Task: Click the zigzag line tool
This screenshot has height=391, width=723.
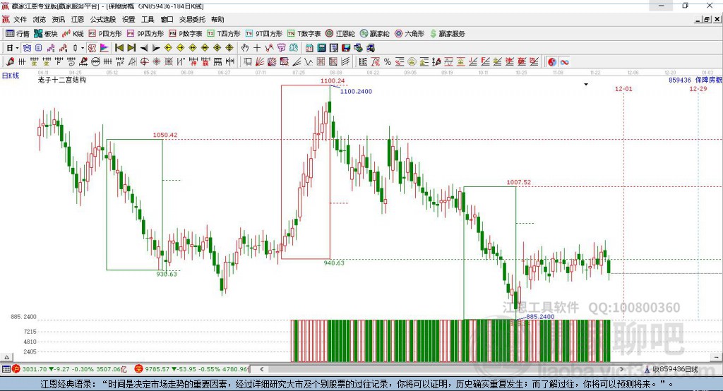Action: (x=309, y=62)
